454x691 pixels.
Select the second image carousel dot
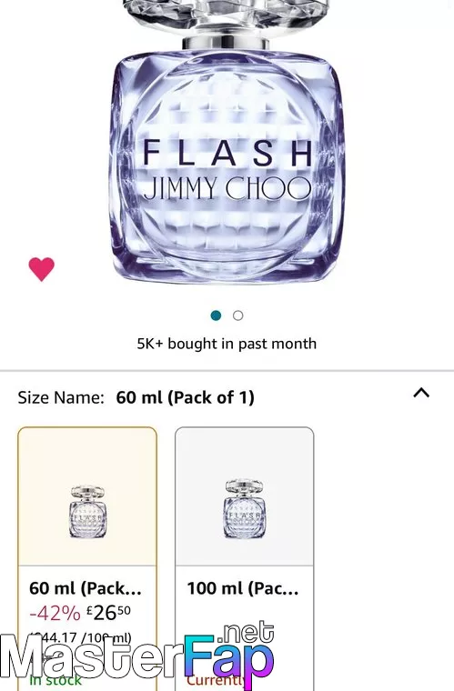coord(238,315)
